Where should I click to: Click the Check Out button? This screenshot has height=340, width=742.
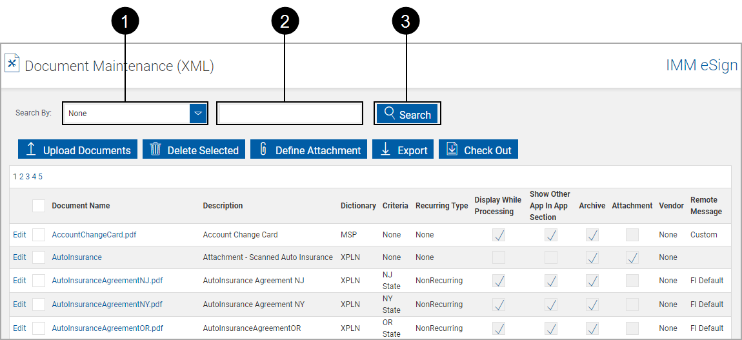478,150
